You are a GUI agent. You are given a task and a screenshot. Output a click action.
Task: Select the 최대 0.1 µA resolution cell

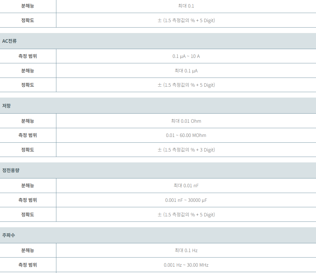coord(186,71)
